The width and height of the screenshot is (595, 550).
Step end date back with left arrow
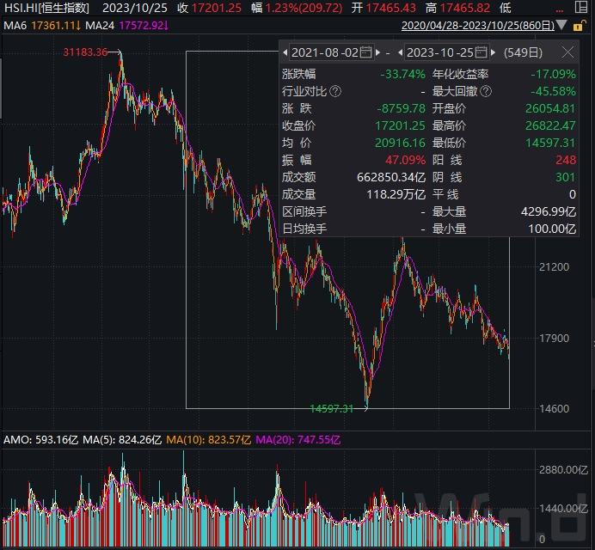click(x=402, y=52)
